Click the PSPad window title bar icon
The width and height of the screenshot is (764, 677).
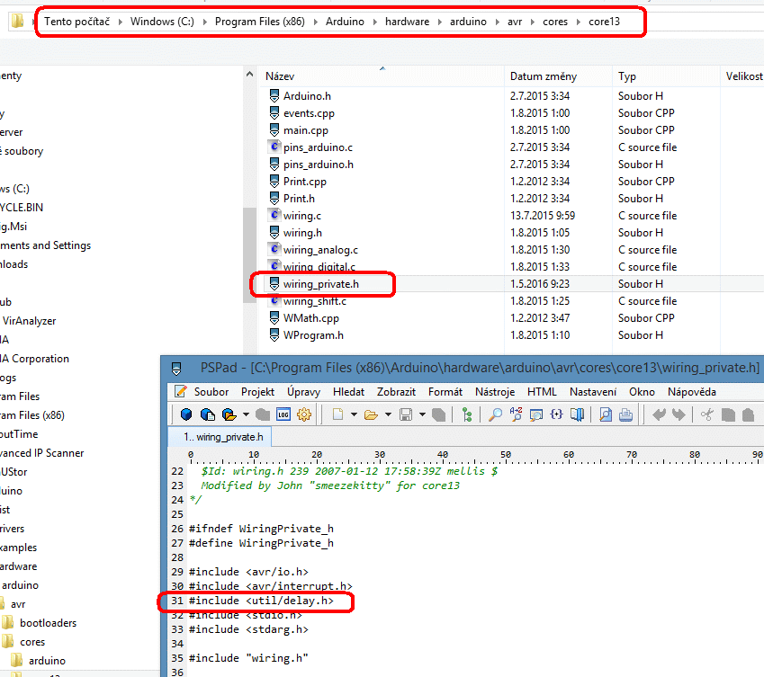click(x=176, y=369)
